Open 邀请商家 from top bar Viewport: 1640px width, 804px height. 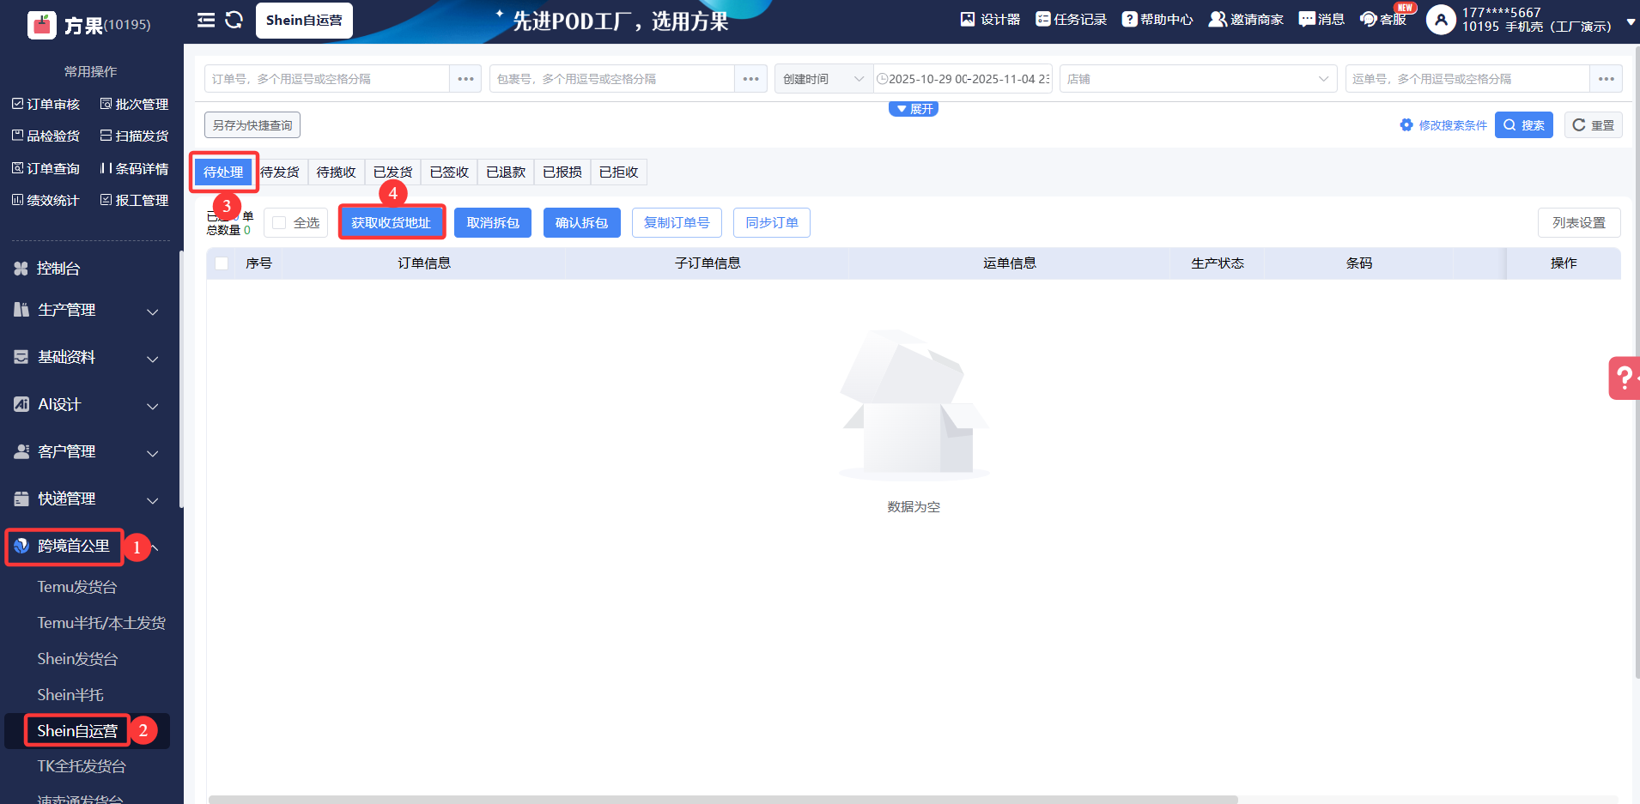(x=1244, y=19)
